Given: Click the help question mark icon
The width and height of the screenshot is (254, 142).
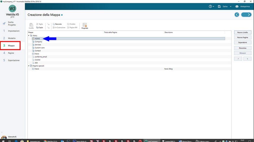Looking at the screenshot, I should 210,6.
